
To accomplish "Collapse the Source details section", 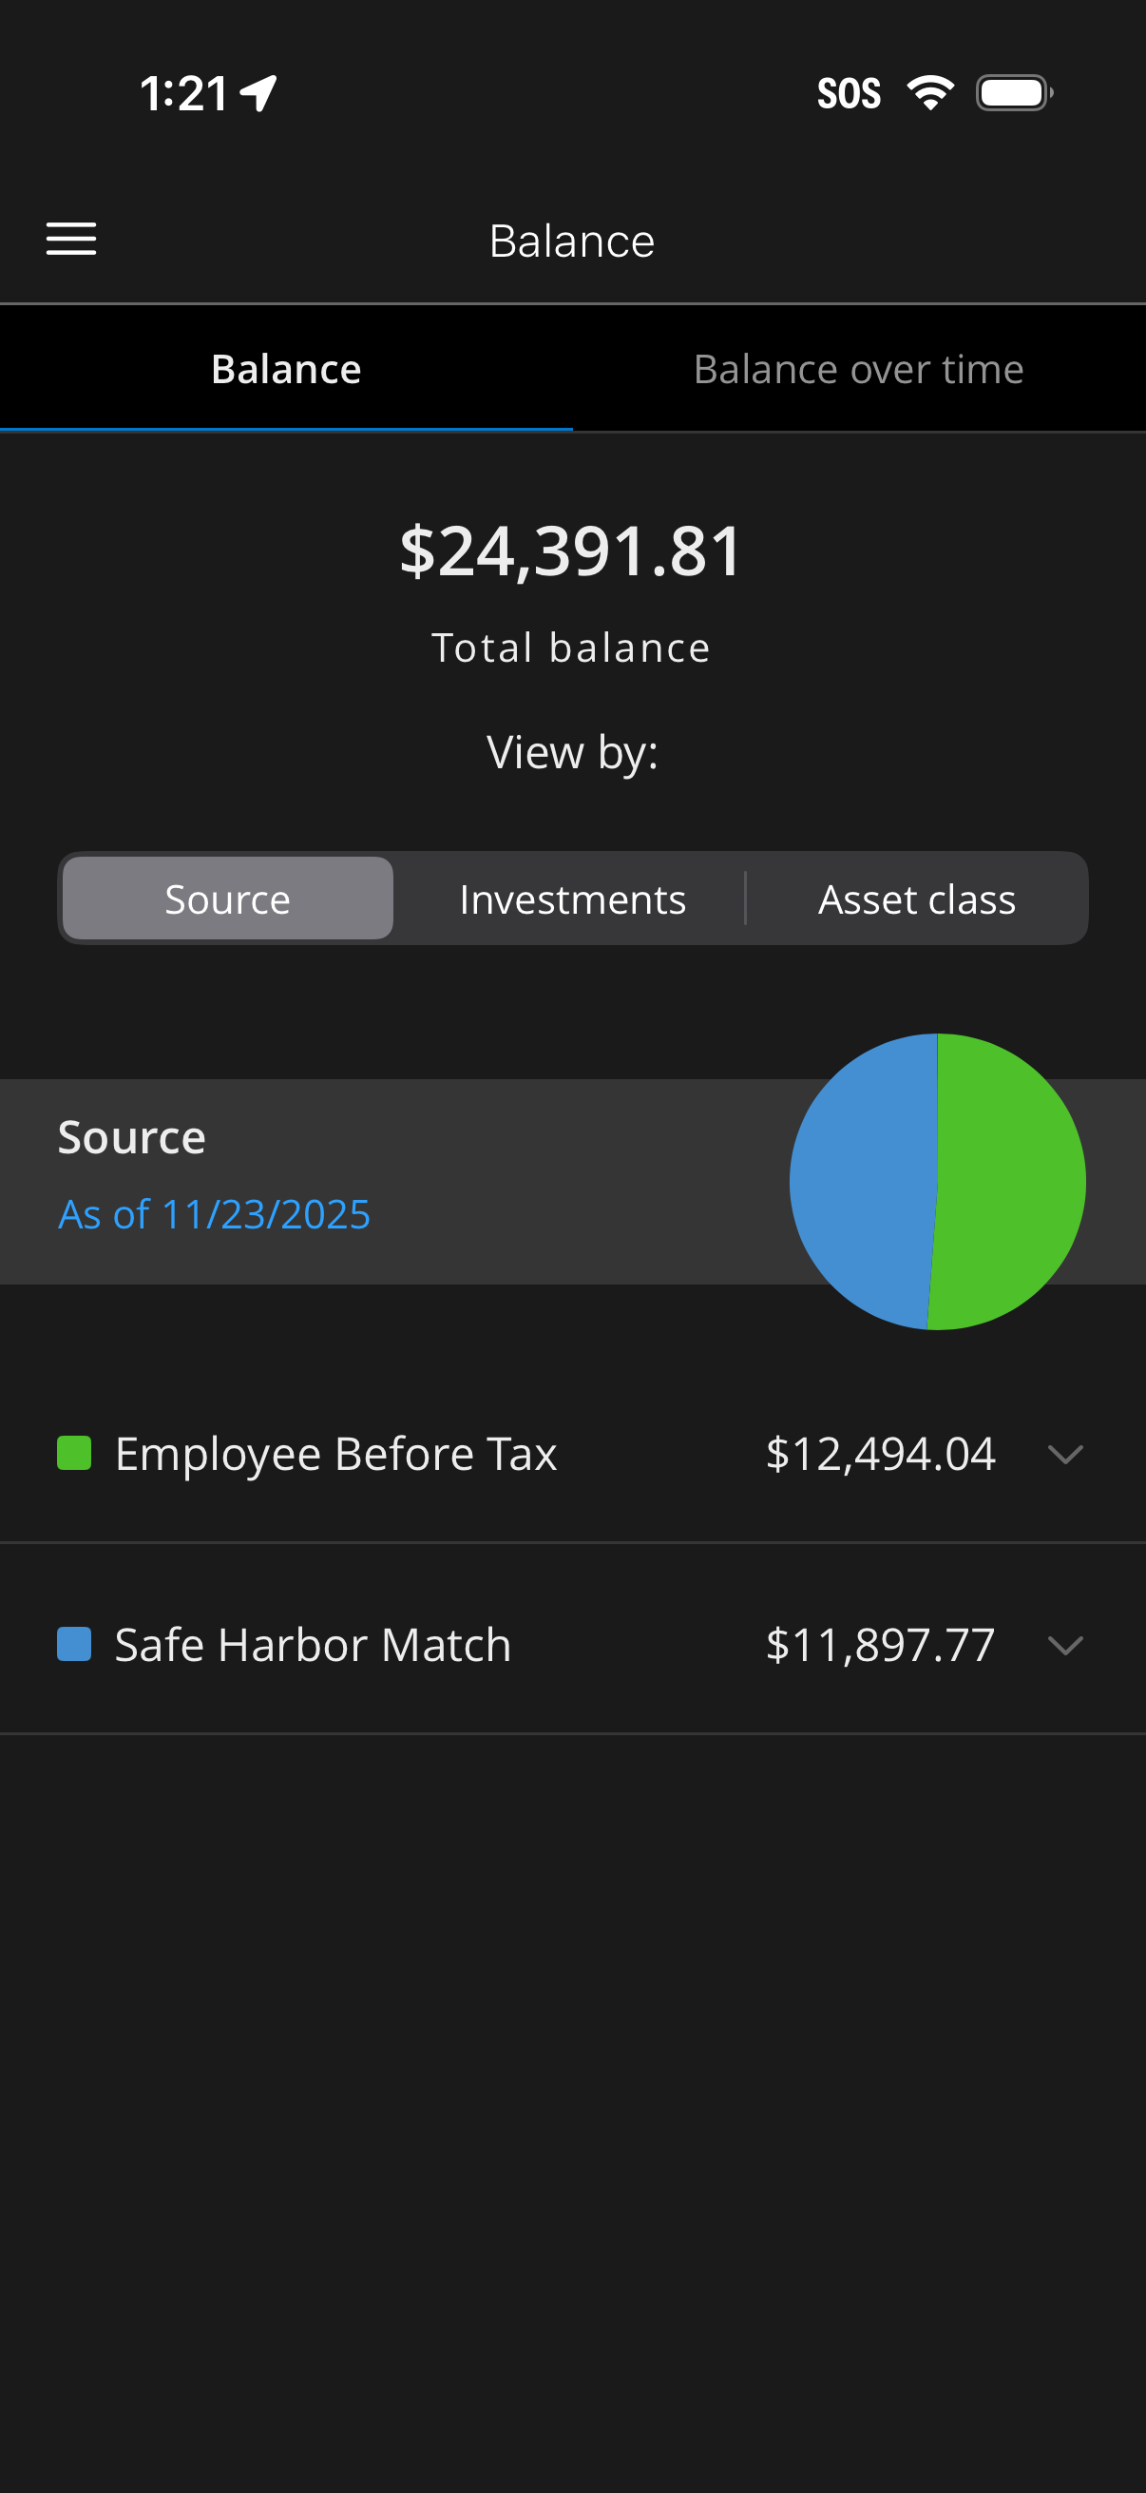I will pos(131,1137).
